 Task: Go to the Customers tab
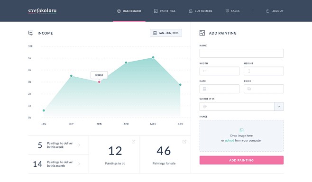[201, 11]
